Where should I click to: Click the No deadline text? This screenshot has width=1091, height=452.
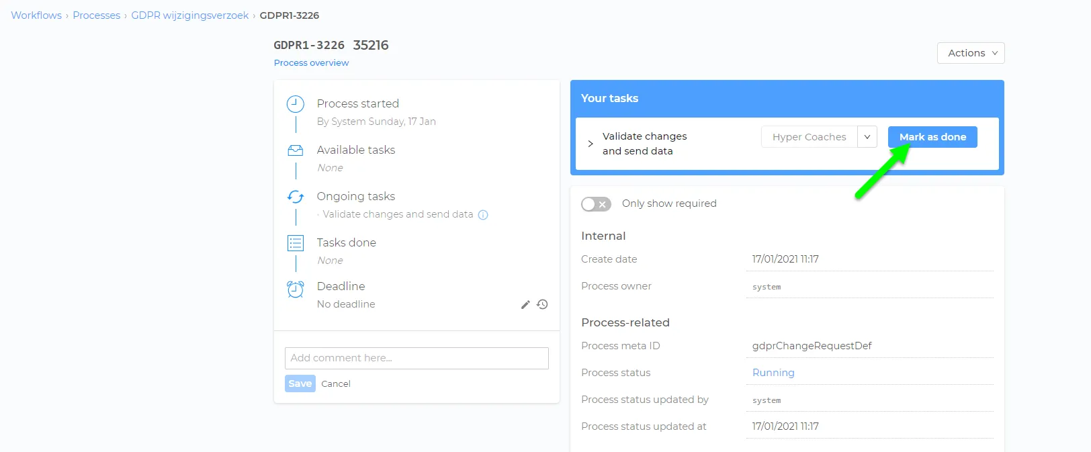pyautogui.click(x=346, y=304)
